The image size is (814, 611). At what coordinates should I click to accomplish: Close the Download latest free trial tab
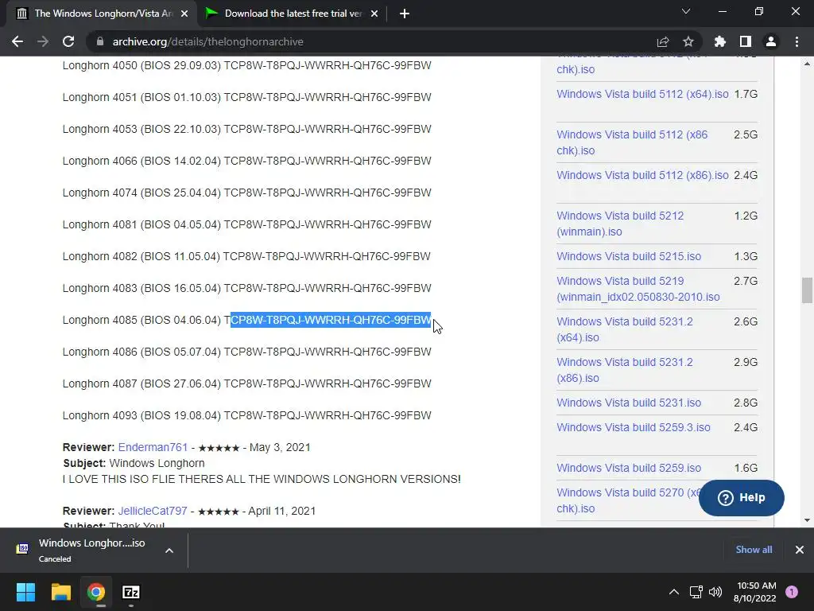tap(374, 14)
